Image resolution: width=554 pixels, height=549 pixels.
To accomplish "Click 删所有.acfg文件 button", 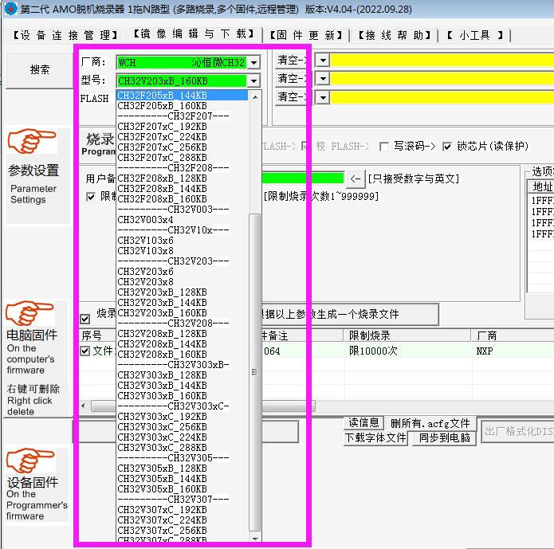I will [430, 423].
